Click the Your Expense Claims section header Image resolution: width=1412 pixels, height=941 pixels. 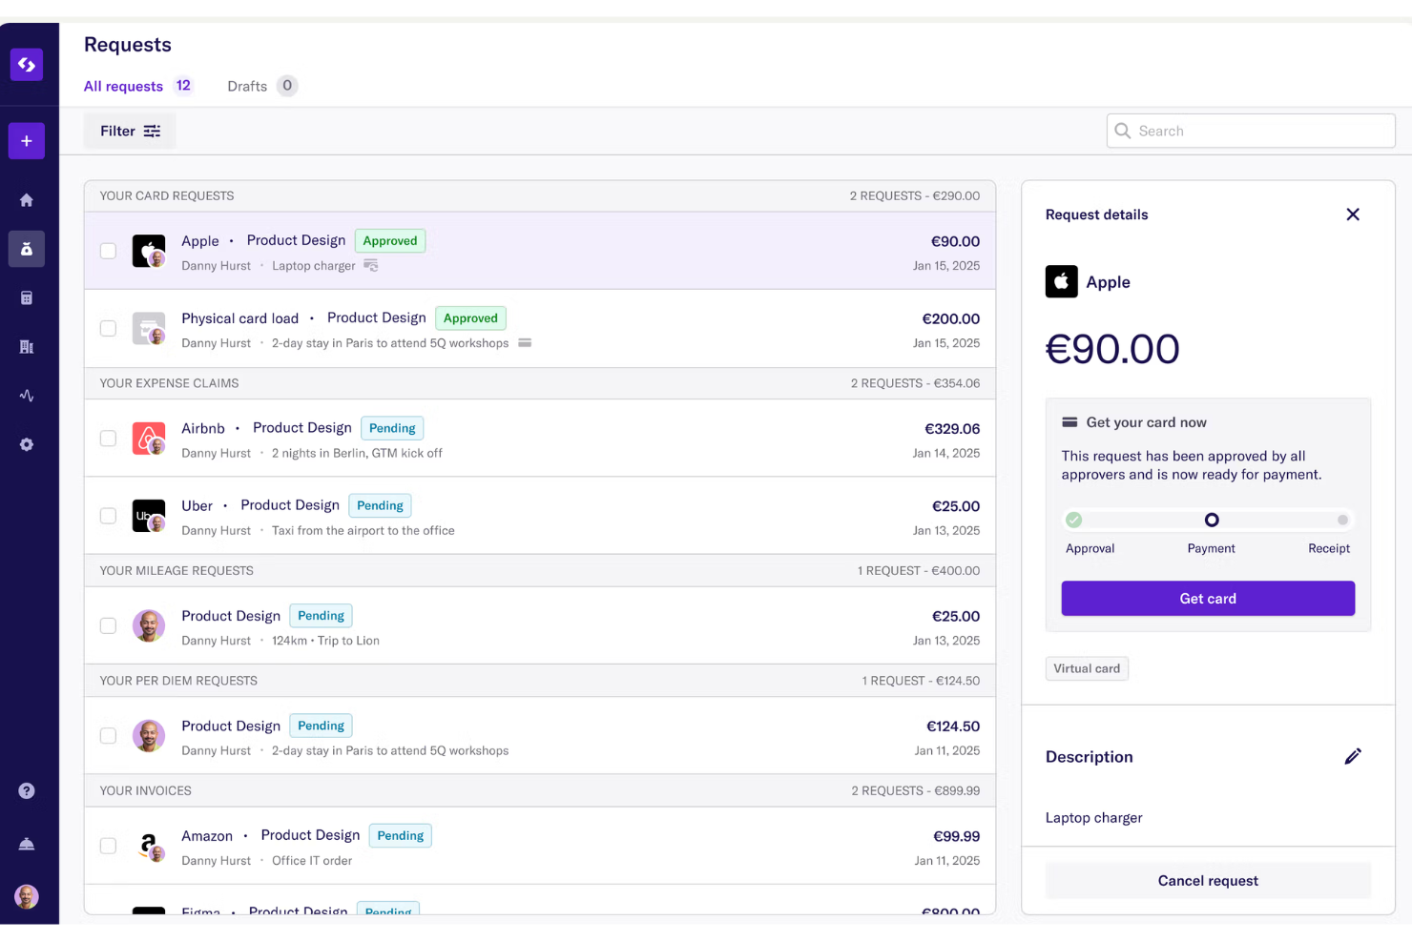click(540, 383)
